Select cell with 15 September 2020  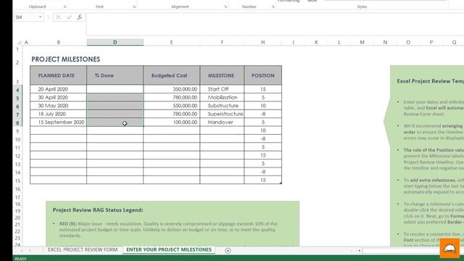click(58, 123)
